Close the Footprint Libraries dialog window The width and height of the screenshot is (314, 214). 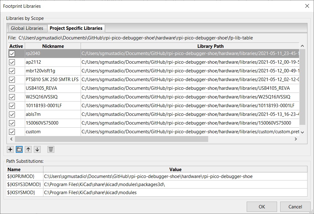[x=307, y=6]
